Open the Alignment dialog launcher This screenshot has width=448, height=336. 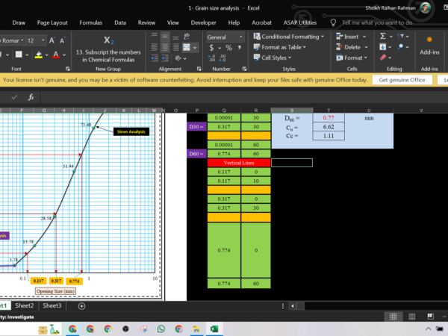(199, 69)
